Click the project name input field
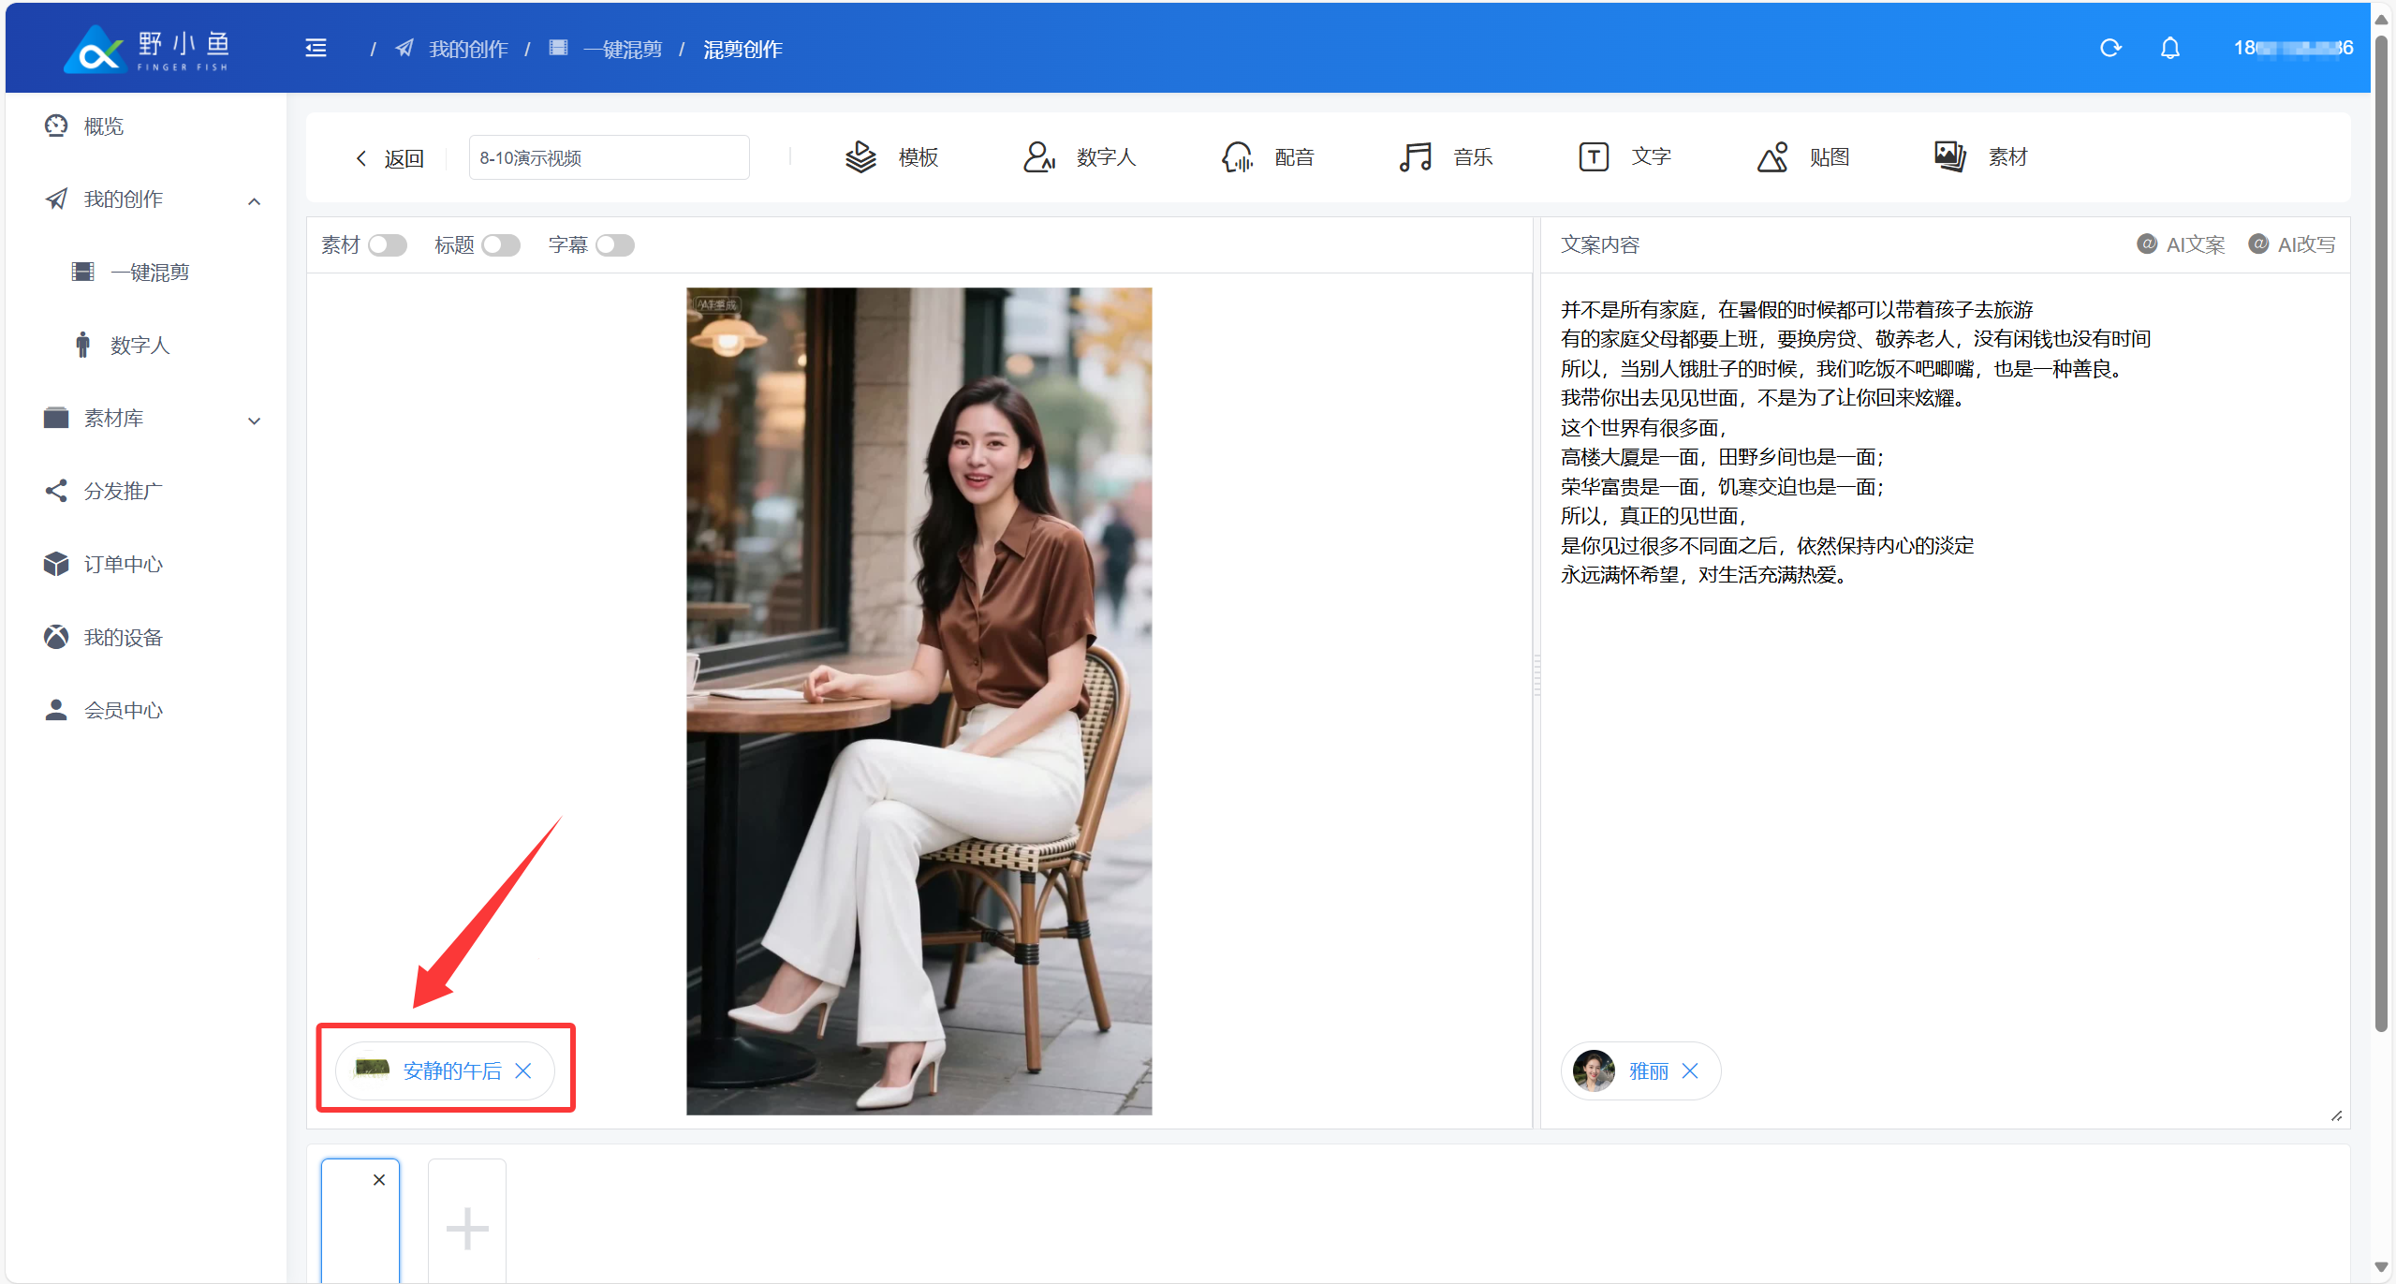This screenshot has height=1284, width=2396. (609, 158)
